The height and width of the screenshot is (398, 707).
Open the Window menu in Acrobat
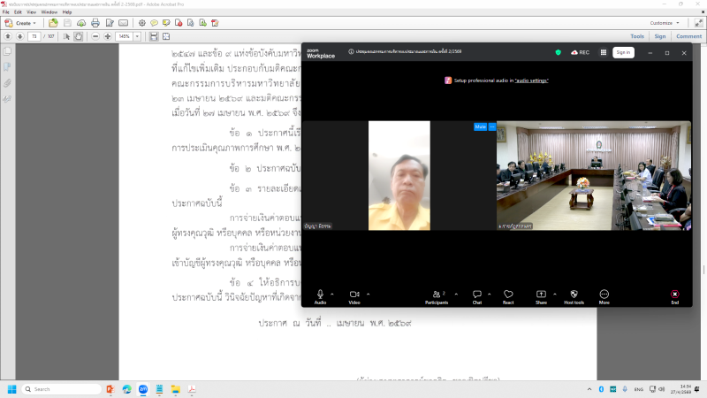point(49,12)
